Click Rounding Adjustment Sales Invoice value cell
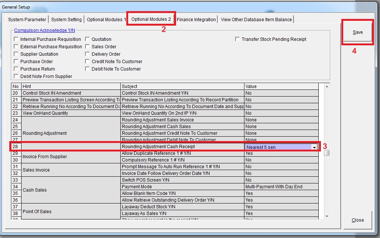Screen dimensions: 380x238 [281, 120]
